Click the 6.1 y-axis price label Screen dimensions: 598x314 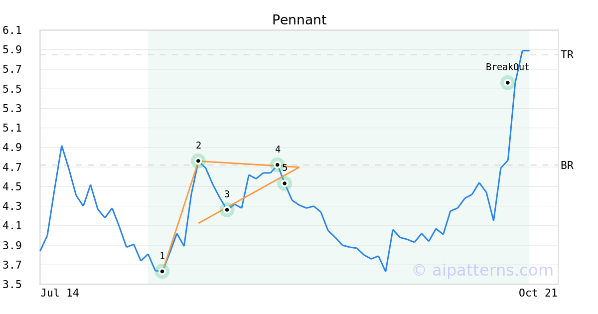(12, 30)
